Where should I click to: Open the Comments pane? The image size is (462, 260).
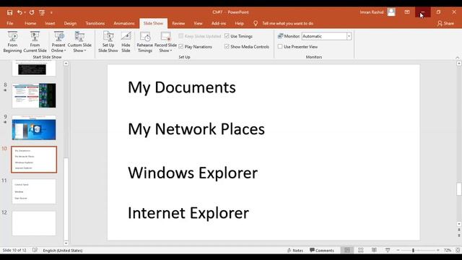321,251
